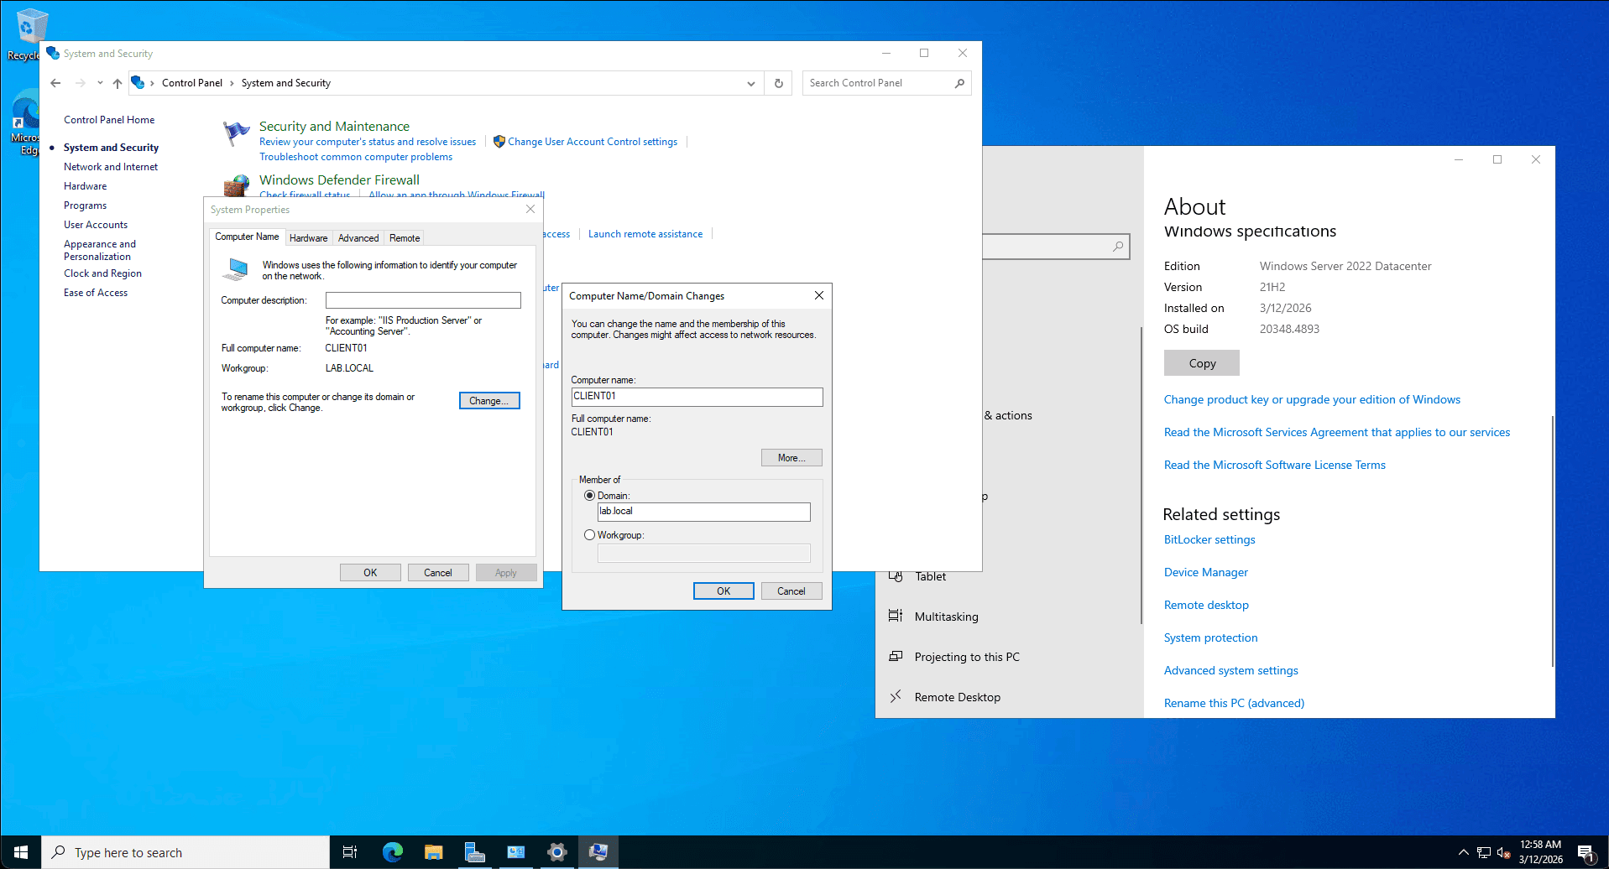1609x869 pixels.
Task: Open recent locations dropdown arrow
Action: (x=100, y=83)
